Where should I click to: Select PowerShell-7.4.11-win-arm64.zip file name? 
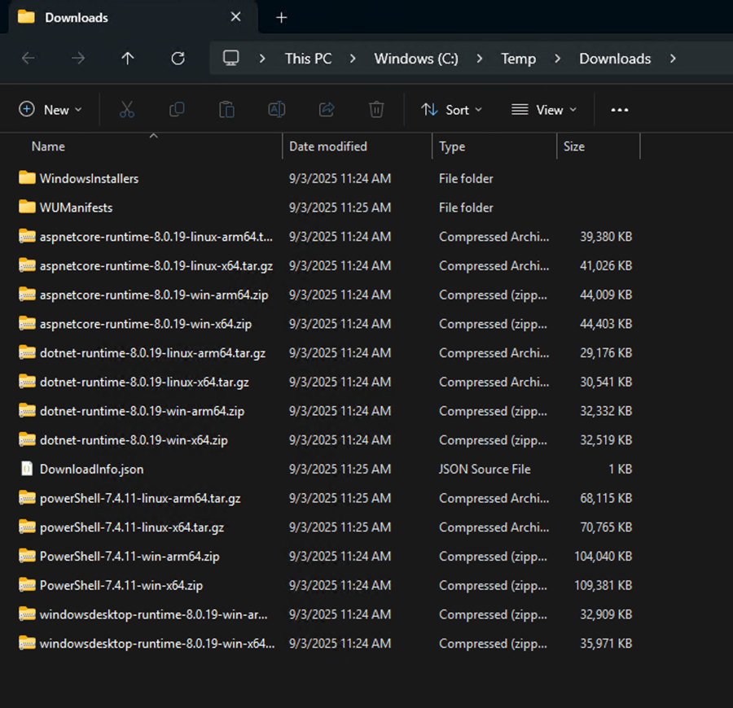click(129, 556)
